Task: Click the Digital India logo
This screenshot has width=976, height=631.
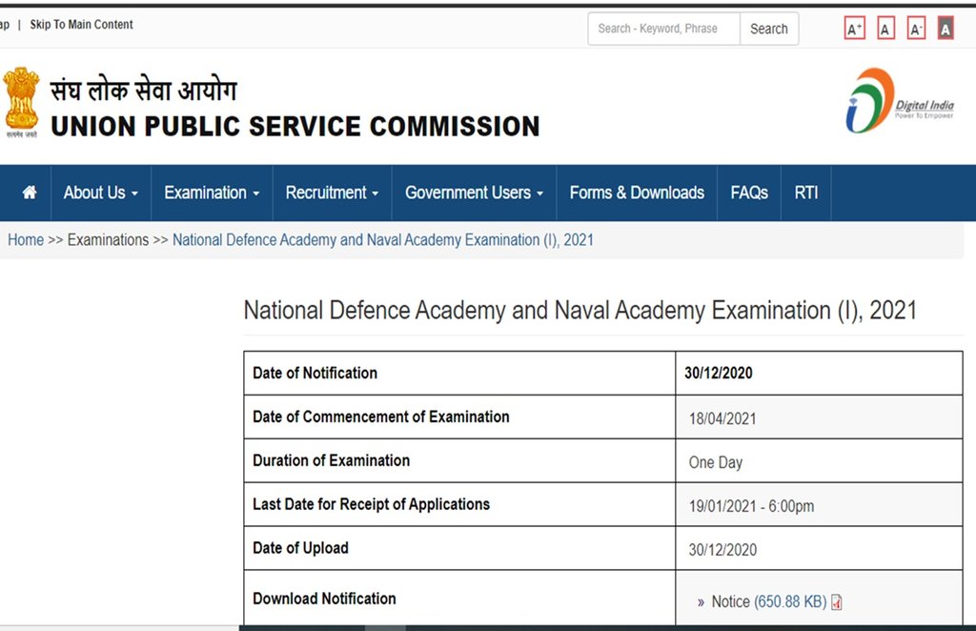Action: click(x=896, y=100)
